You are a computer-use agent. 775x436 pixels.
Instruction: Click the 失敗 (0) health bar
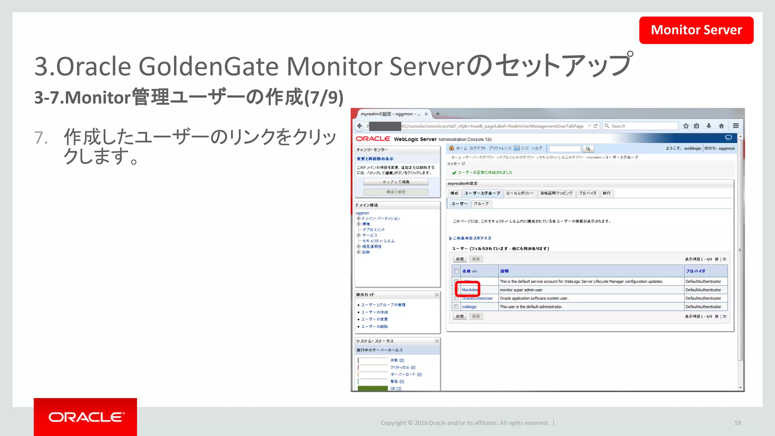point(373,360)
